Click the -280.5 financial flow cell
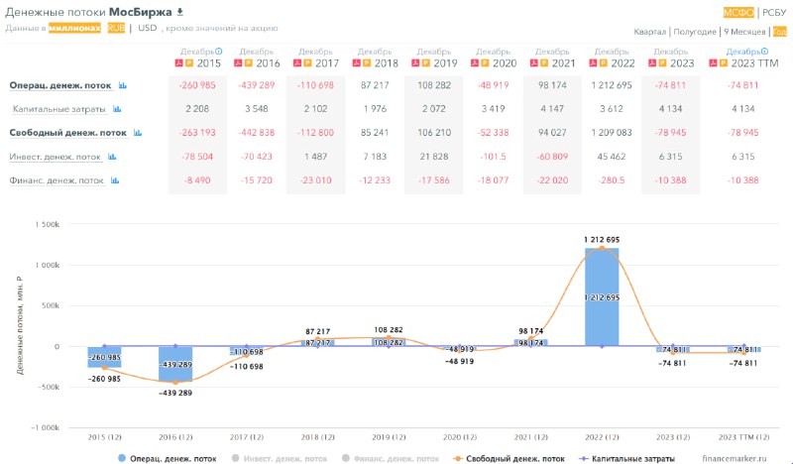 612,180
